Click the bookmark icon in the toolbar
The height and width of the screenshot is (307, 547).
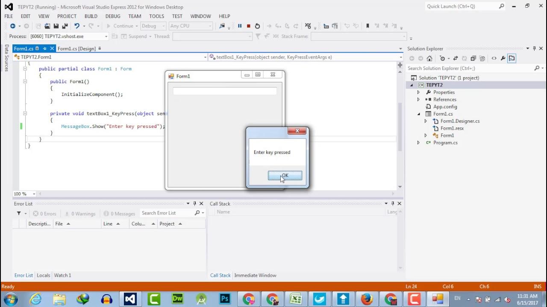[x=368, y=26]
